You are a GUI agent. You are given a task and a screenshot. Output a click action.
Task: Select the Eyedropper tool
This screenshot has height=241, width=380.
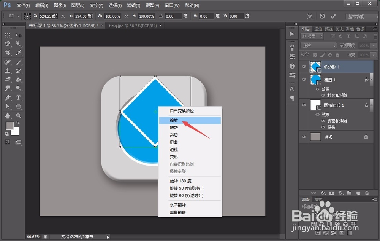(18, 53)
